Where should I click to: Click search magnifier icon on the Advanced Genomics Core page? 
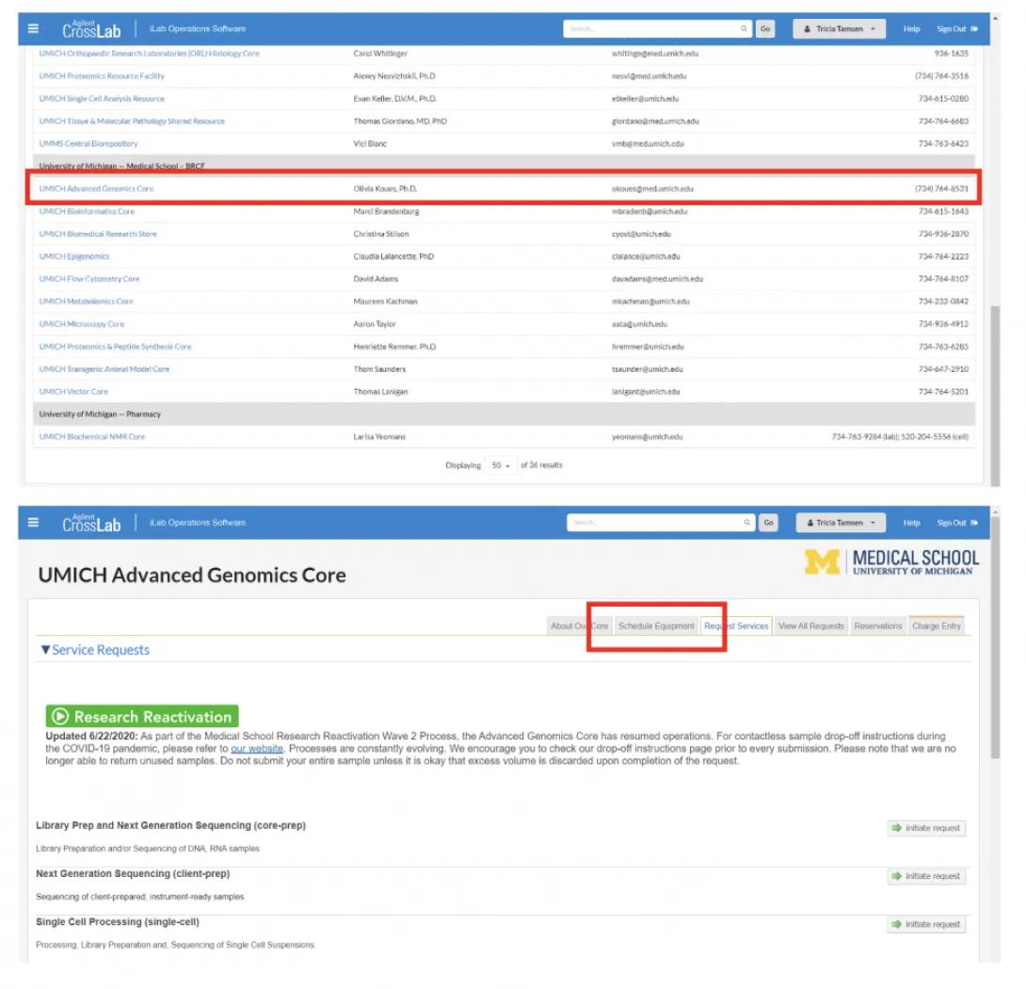point(746,523)
